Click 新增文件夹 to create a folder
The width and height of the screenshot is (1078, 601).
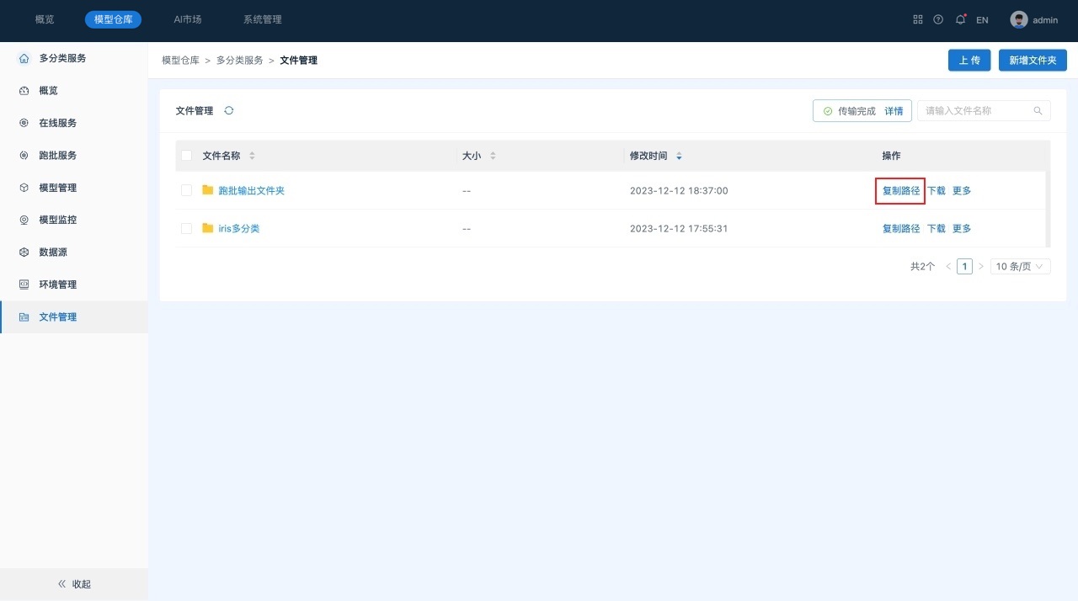coord(1033,61)
